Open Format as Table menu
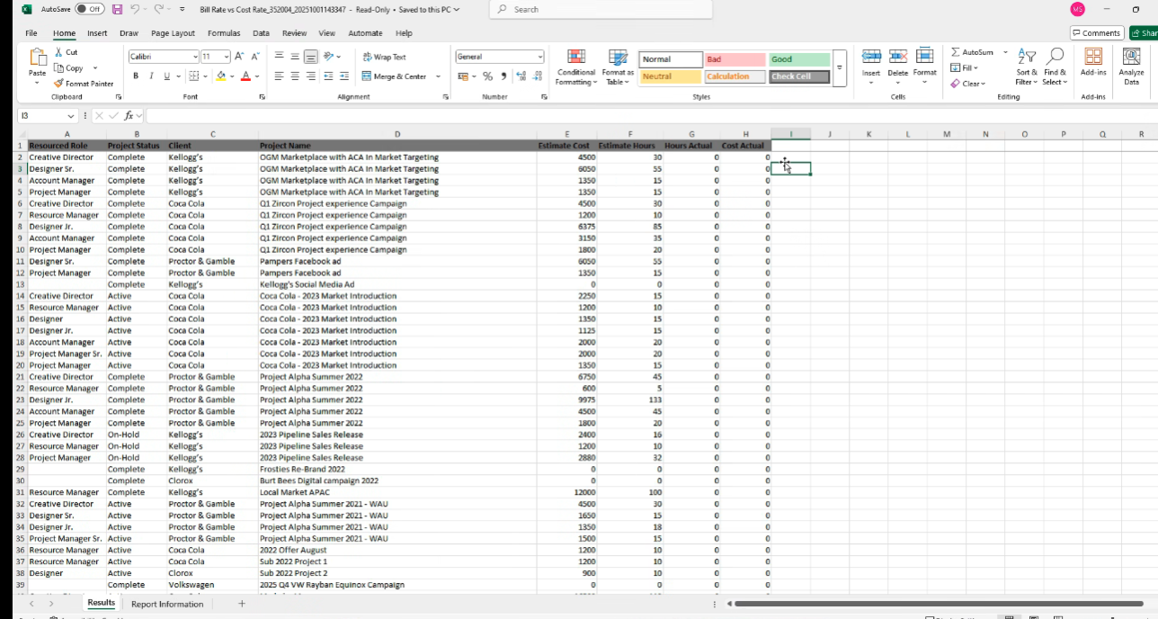Image resolution: width=1158 pixels, height=619 pixels. 618,67
